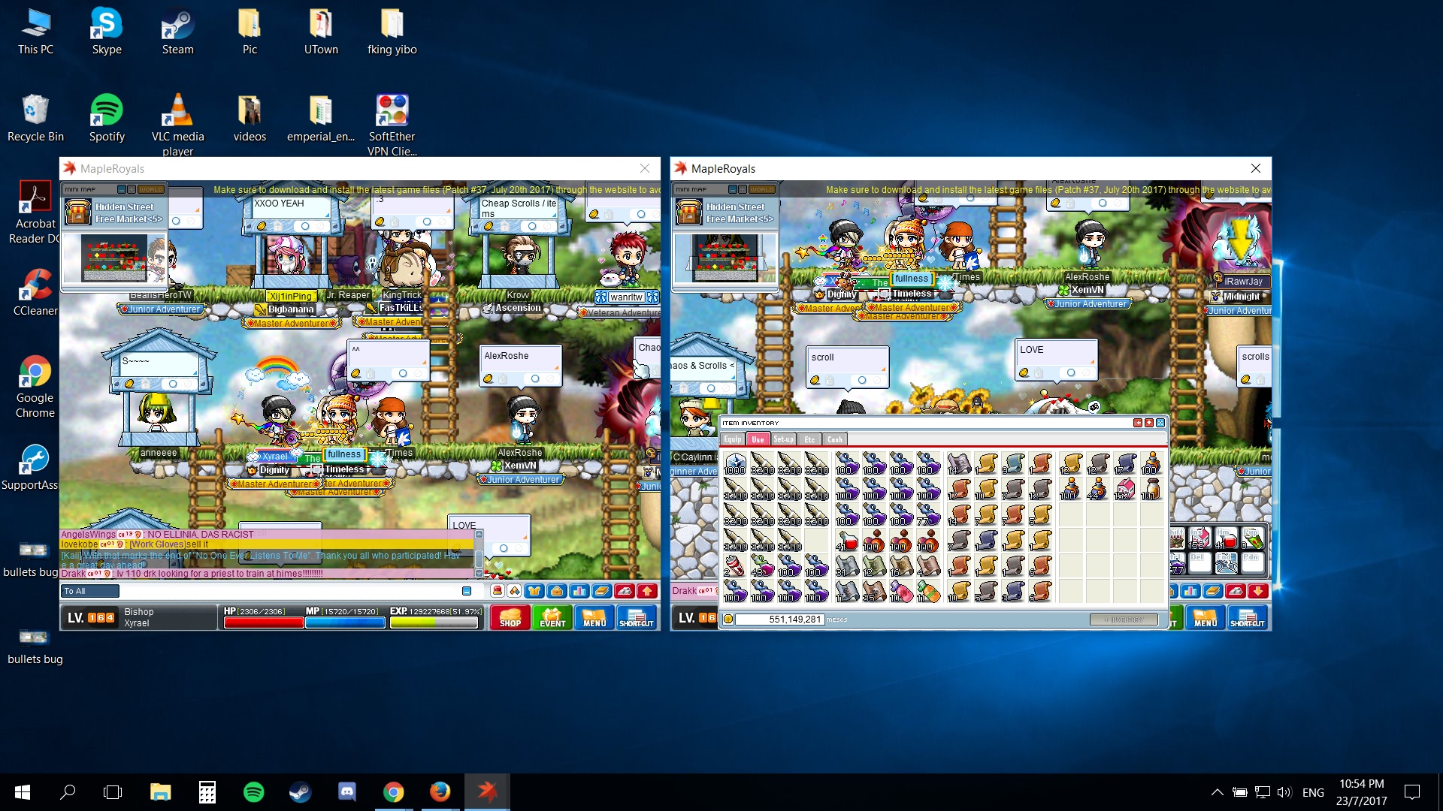The height and width of the screenshot is (811, 1443).
Task: Select the crystal item with 1000 stack
Action: 735,464
